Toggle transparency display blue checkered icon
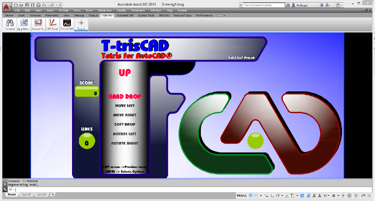 coord(302,195)
